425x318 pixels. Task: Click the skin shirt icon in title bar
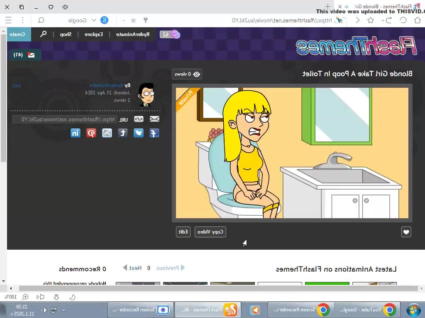tap(51, 7)
